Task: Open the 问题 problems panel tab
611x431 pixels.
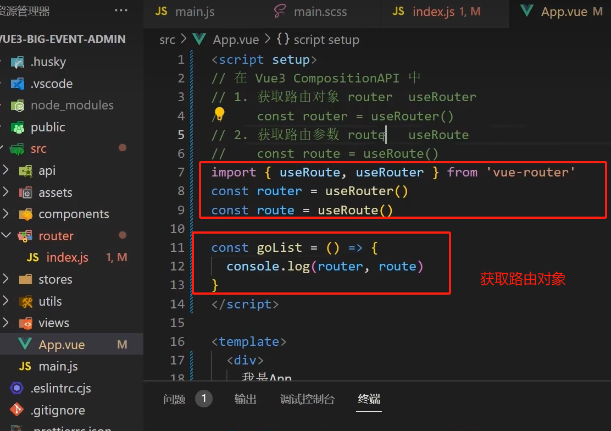Action: (174, 399)
